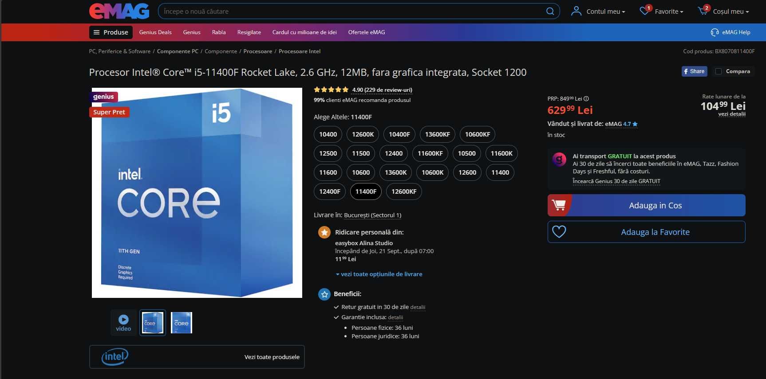The height and width of the screenshot is (379, 766).
Task: Select the 13600K variant
Action: [396, 172]
